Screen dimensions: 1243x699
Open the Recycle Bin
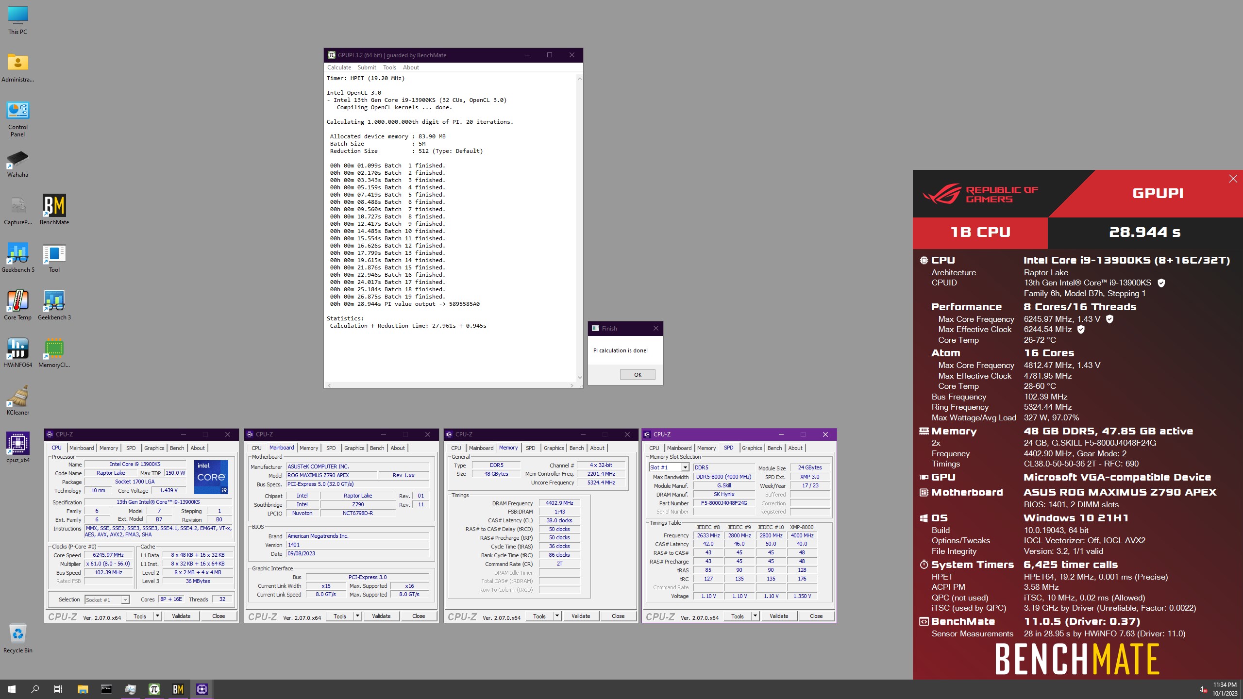tap(18, 639)
